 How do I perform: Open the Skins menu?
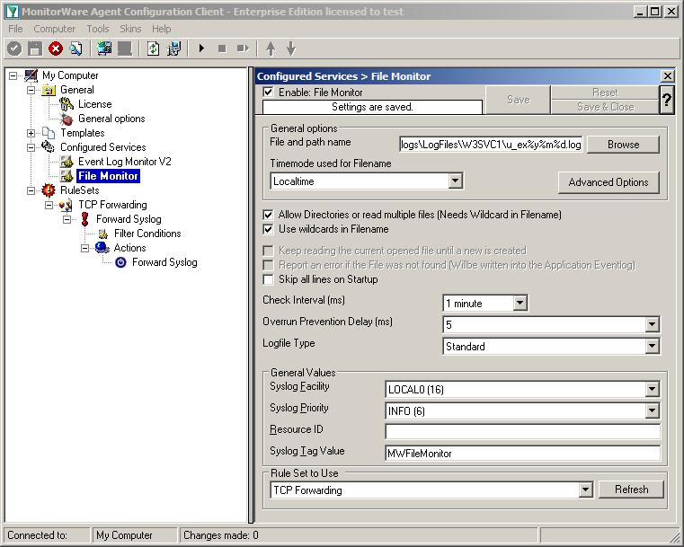click(x=130, y=29)
